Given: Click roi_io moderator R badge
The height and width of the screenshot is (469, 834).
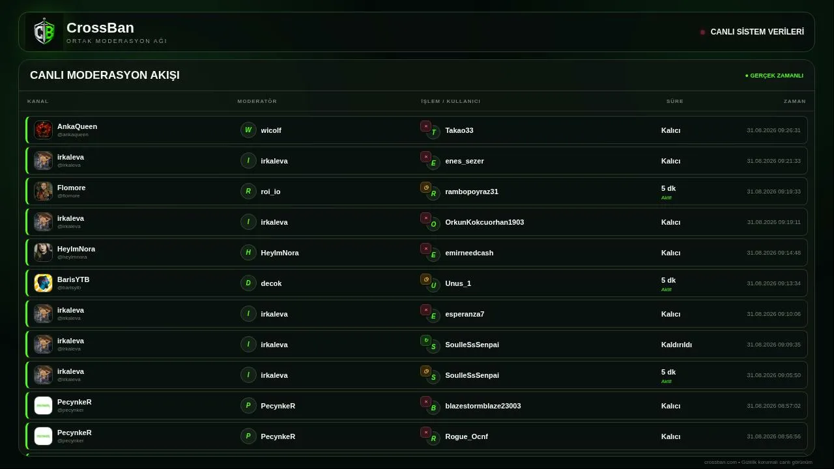Looking at the screenshot, I should [248, 191].
